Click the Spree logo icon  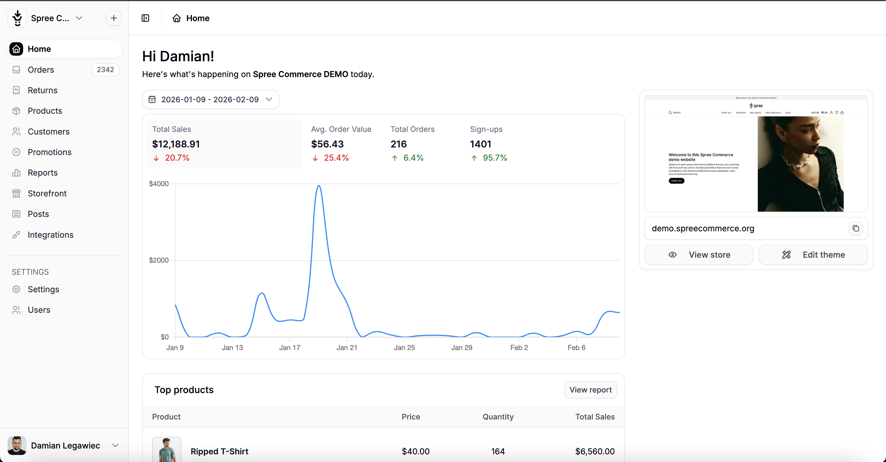point(17,18)
